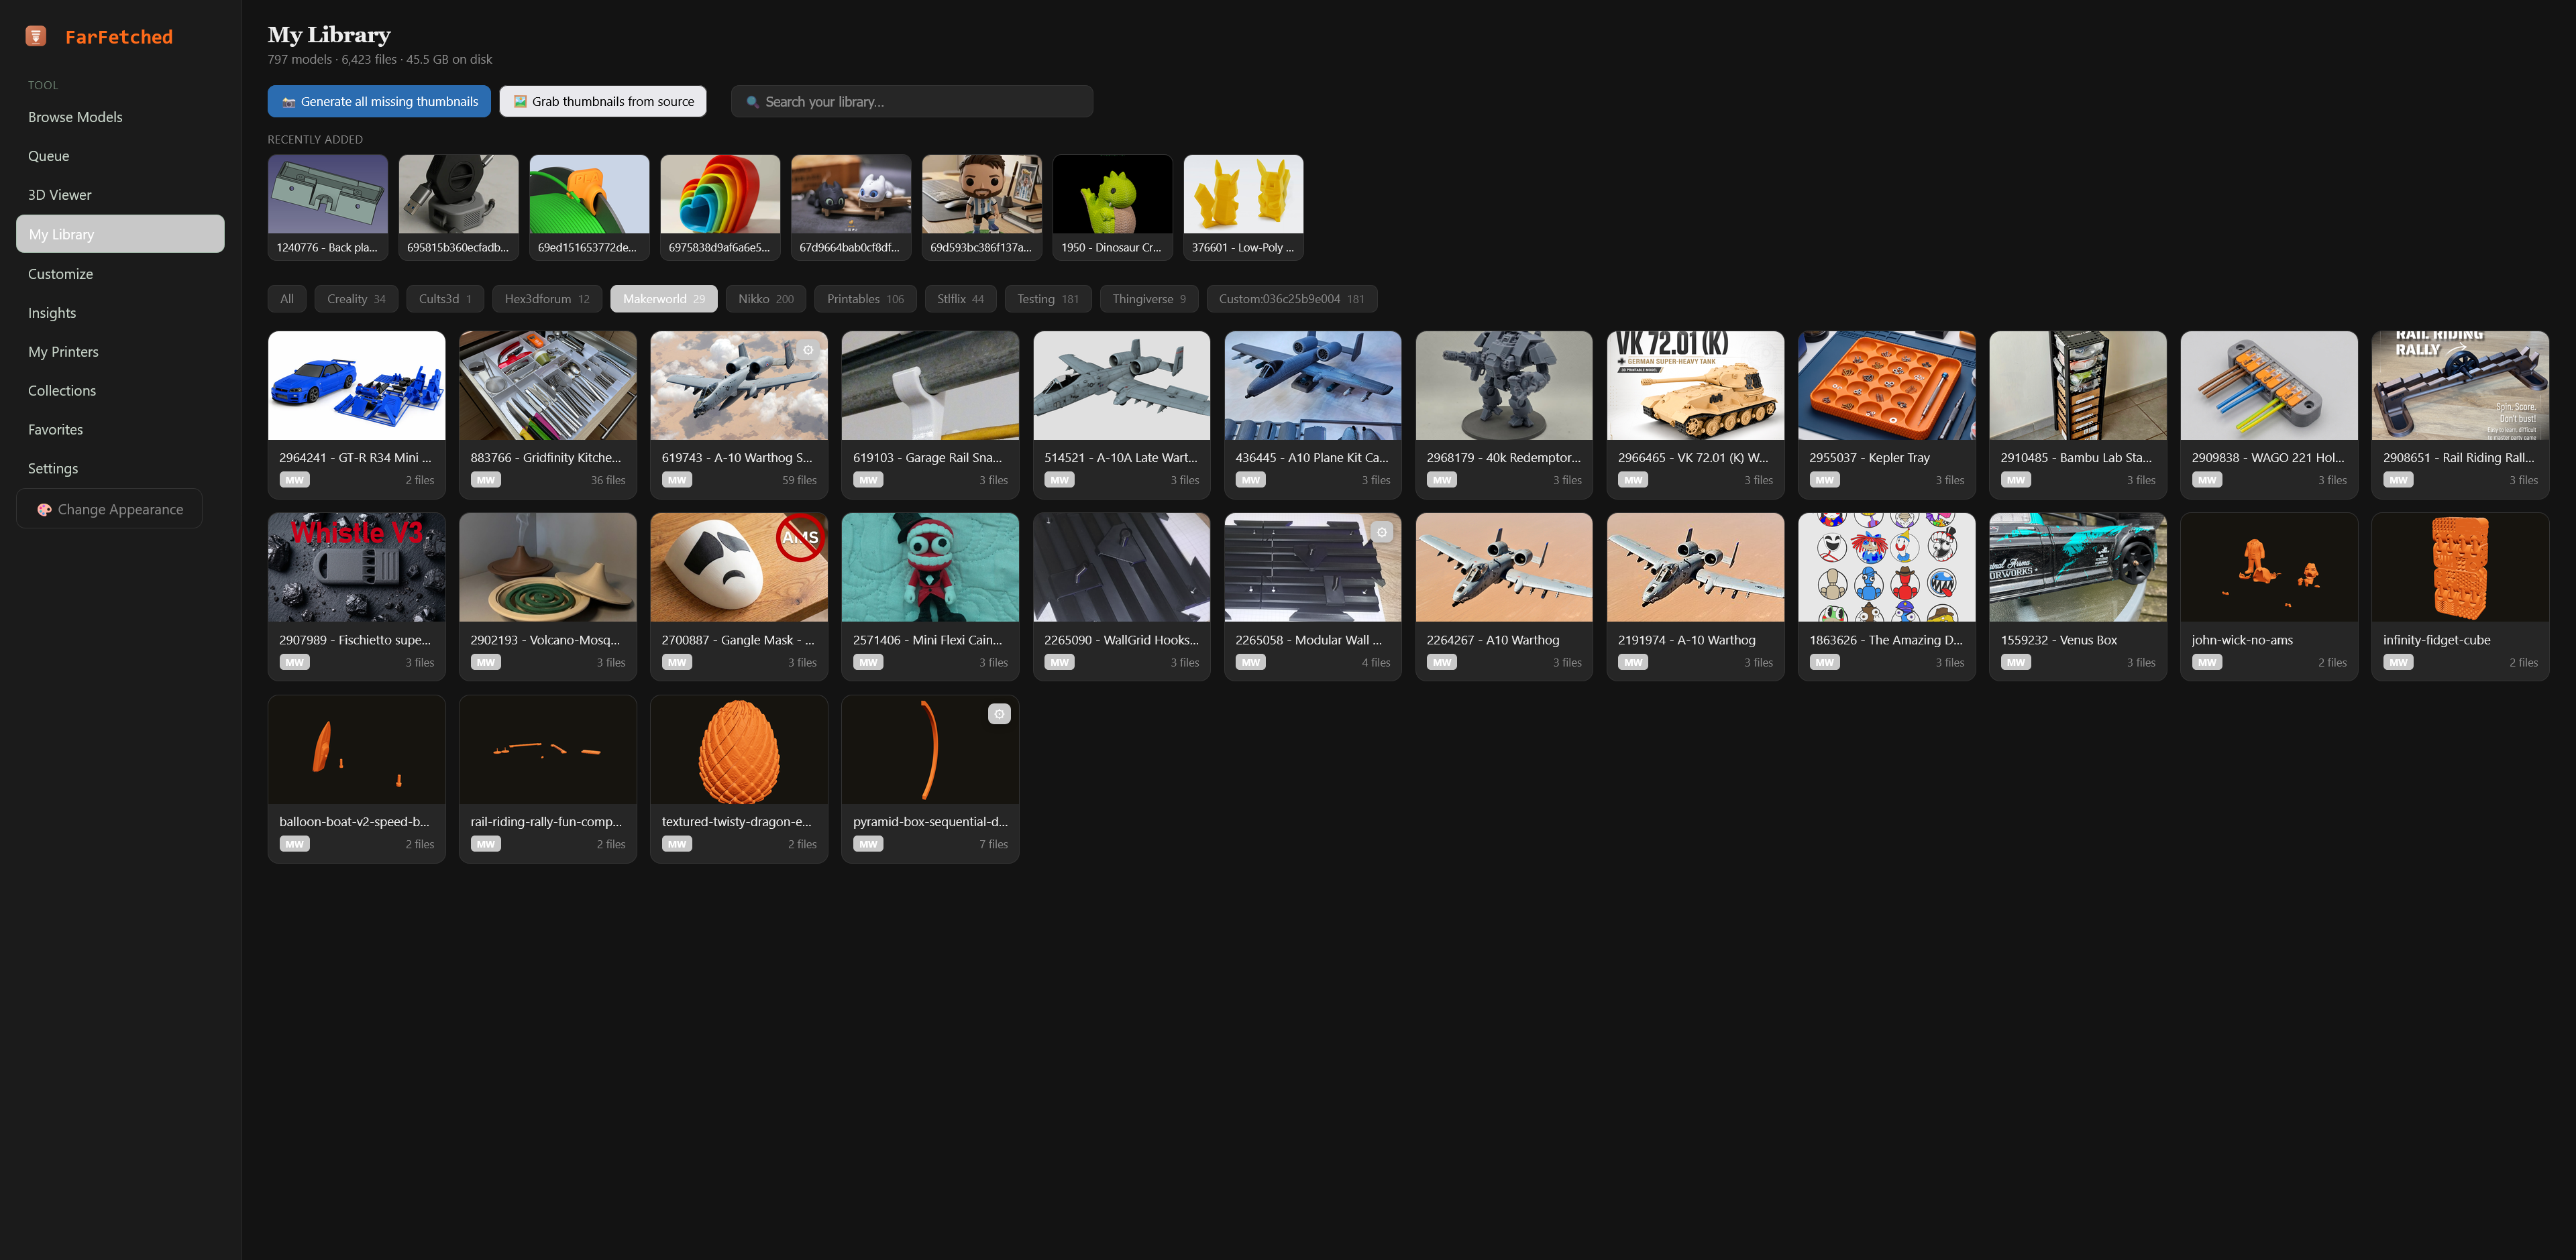The width and height of the screenshot is (2576, 1260).
Task: Open The Amazing Digital Circus thumbnail
Action: 1886,568
